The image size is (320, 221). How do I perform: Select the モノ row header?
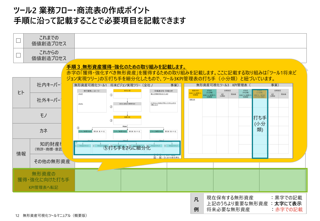coord(43,116)
